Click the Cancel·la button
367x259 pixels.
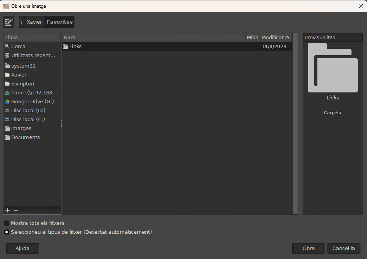point(344,248)
